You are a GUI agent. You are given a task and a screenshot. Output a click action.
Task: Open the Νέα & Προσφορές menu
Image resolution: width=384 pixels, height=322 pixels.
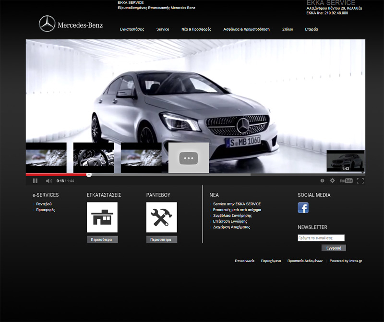pyautogui.click(x=196, y=29)
